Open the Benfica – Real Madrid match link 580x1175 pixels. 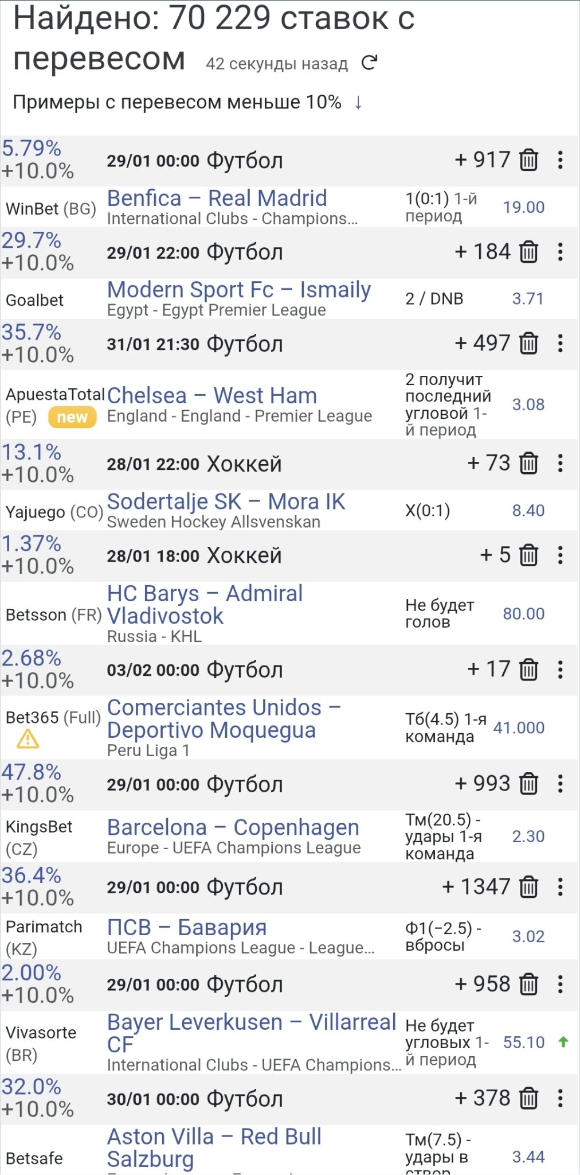click(x=217, y=199)
